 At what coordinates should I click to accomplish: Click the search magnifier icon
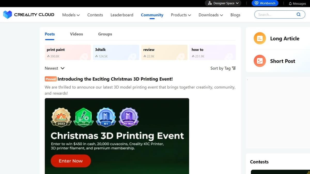coord(299,14)
